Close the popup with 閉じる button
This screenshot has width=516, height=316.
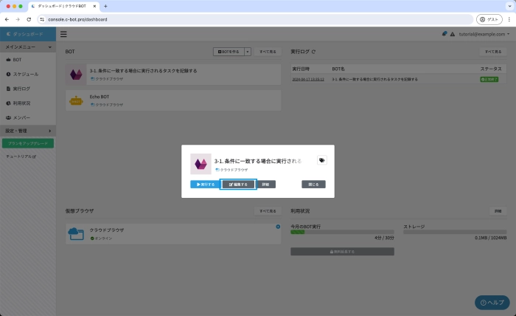point(313,184)
